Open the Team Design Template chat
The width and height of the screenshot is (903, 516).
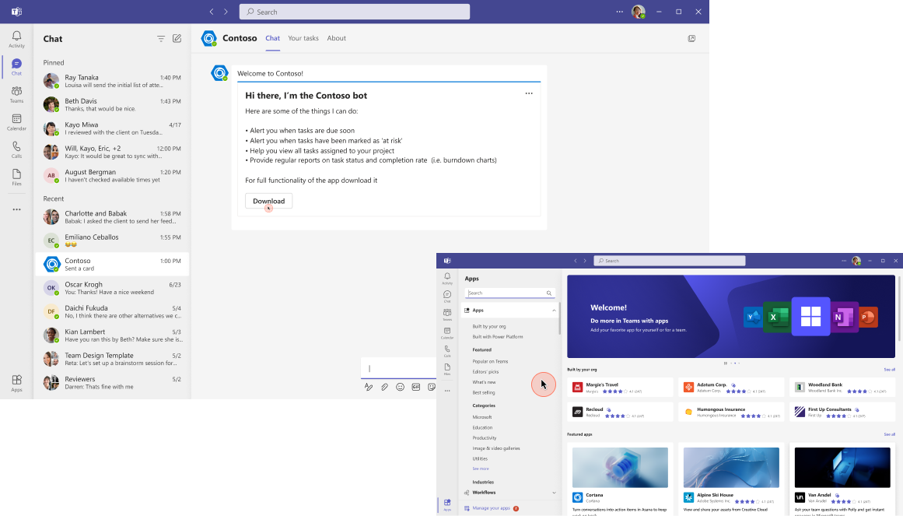(112, 359)
